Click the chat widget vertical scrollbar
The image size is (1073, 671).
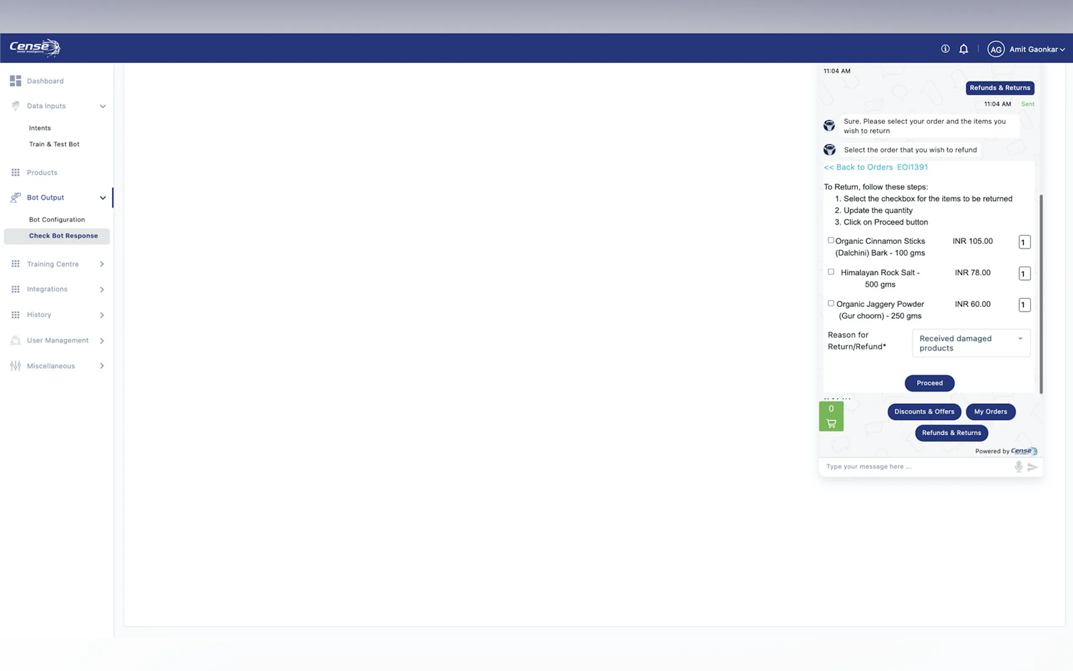[x=1040, y=293]
